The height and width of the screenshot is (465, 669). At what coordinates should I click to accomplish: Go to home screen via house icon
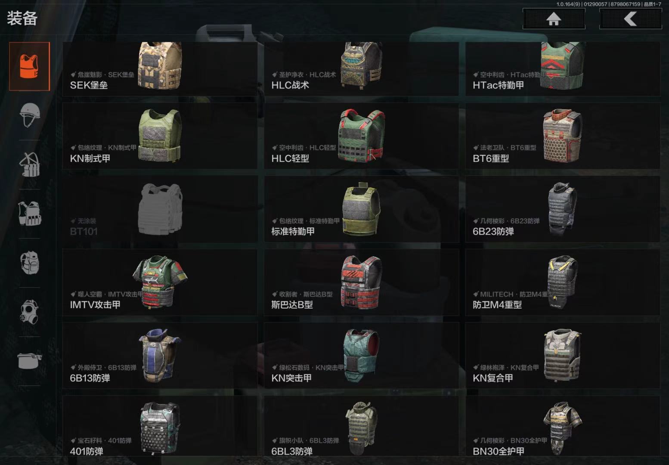point(554,19)
